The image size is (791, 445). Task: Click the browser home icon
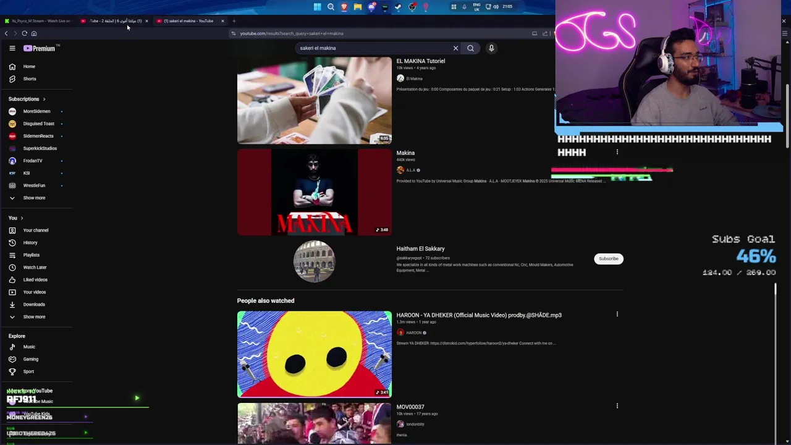pyautogui.click(x=34, y=33)
